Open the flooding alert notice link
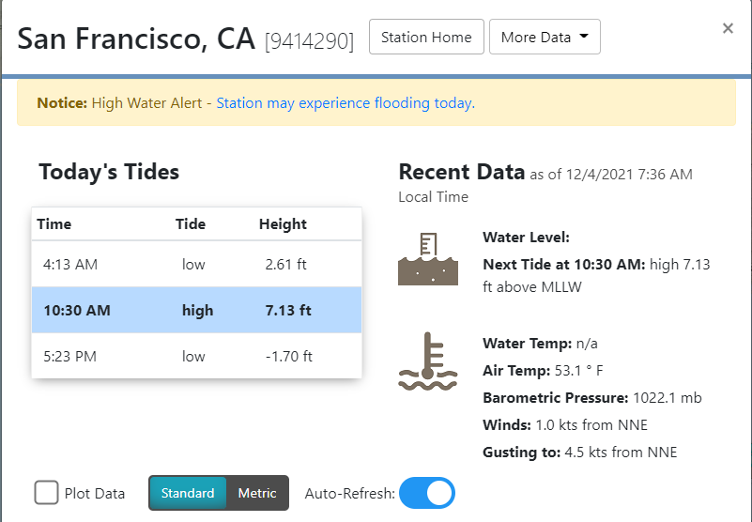 tap(345, 103)
